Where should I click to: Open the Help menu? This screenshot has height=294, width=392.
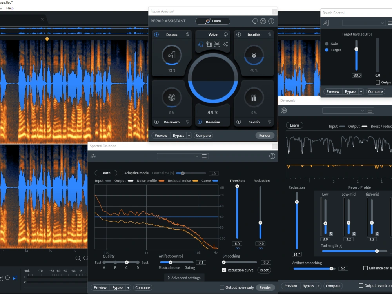click(x=10, y=8)
